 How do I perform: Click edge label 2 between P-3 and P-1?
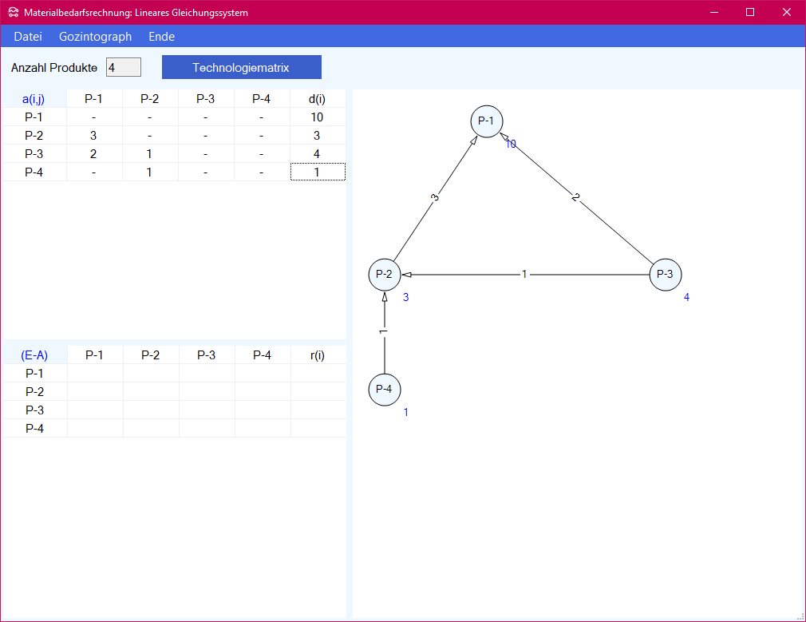tap(575, 197)
